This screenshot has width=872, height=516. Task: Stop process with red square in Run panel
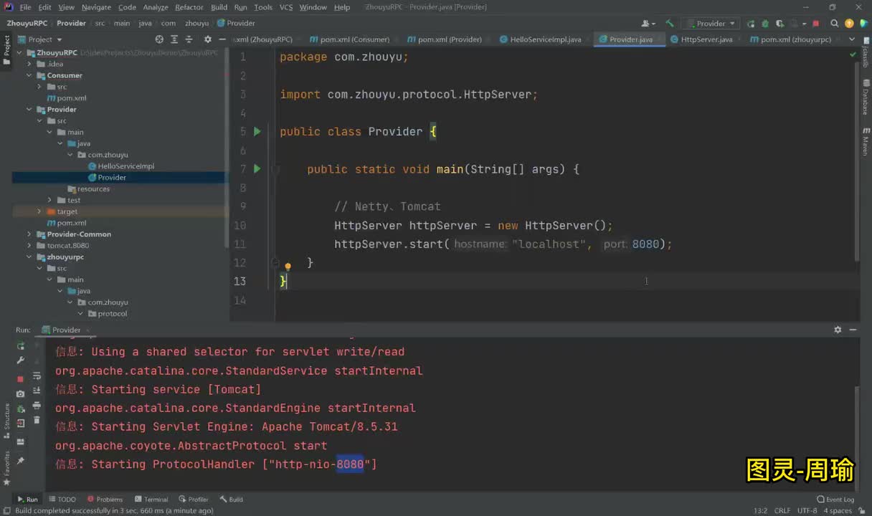click(20, 378)
